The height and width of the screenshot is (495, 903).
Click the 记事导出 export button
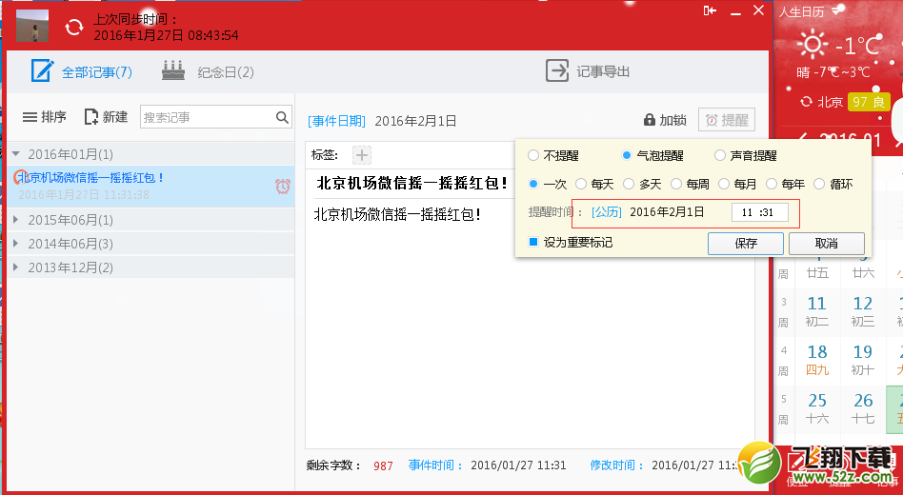click(x=588, y=71)
